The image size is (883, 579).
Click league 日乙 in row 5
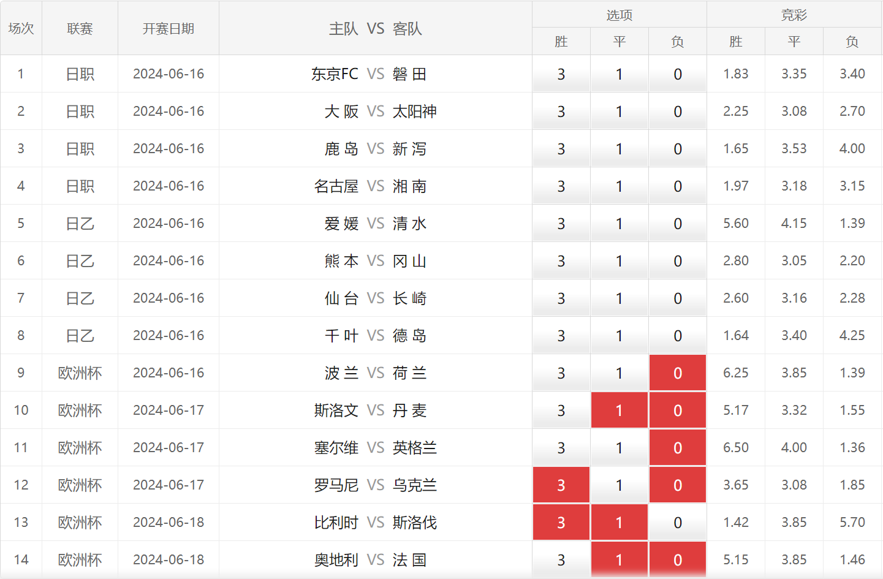[x=80, y=224]
